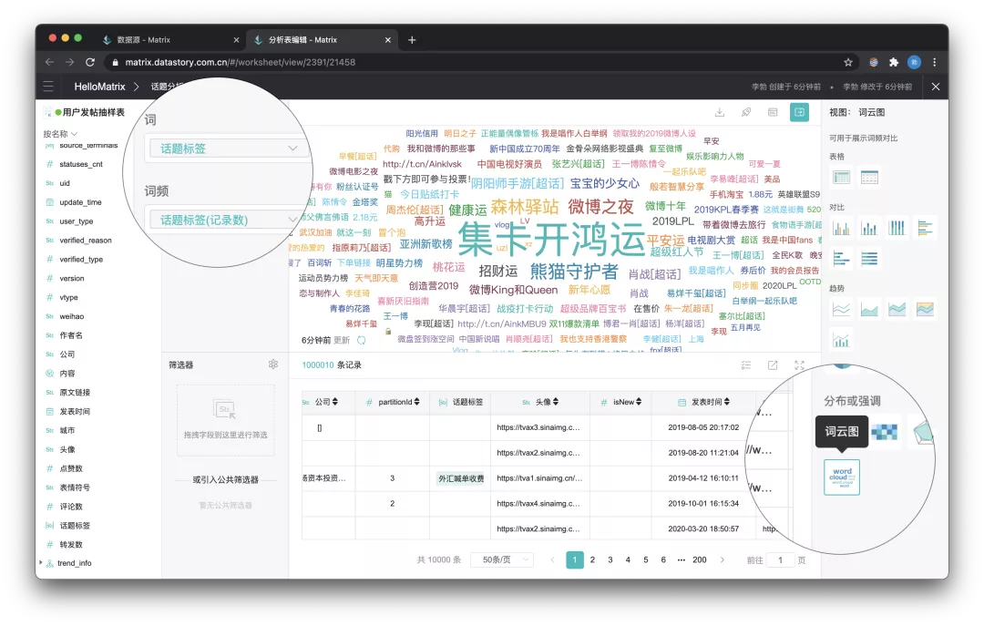Image resolution: width=984 pixels, height=626 pixels.
Task: Select the word cloud chart thumbnail
Action: click(842, 477)
